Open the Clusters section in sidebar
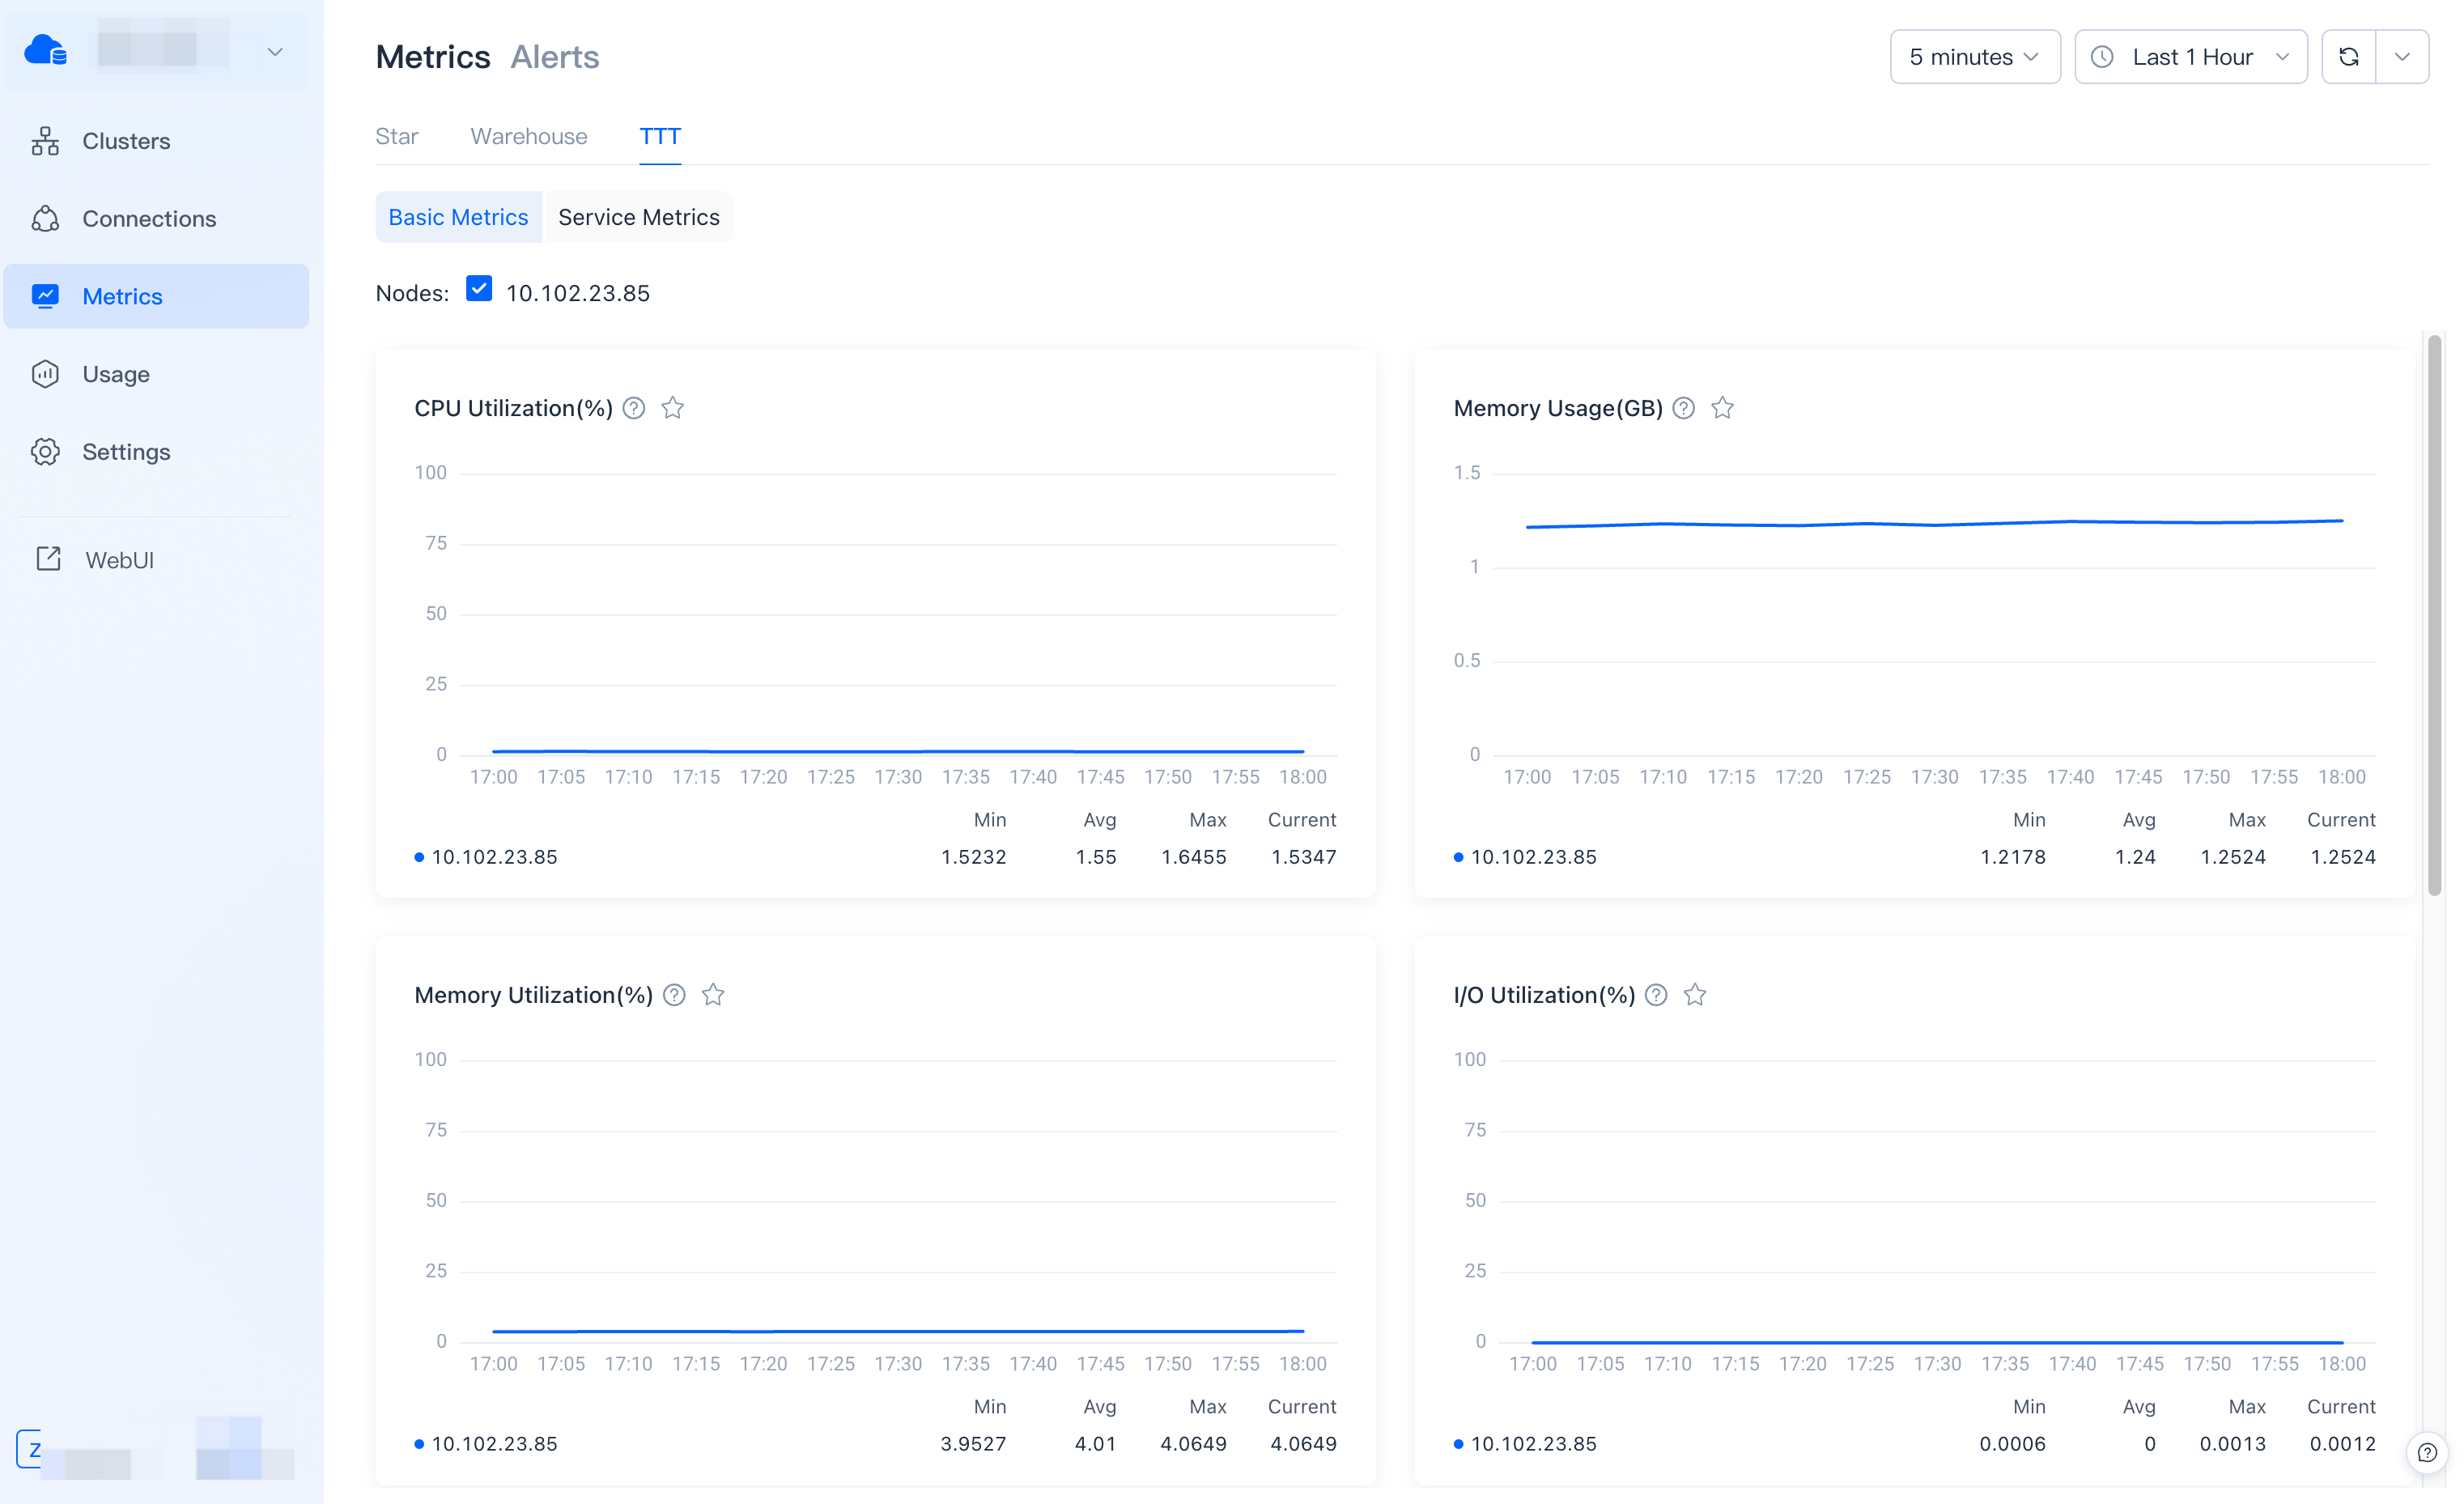 pos(126,140)
